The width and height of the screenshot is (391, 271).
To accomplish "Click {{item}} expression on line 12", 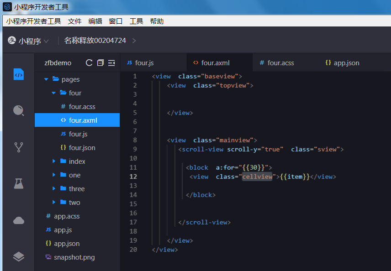I will point(295,177).
